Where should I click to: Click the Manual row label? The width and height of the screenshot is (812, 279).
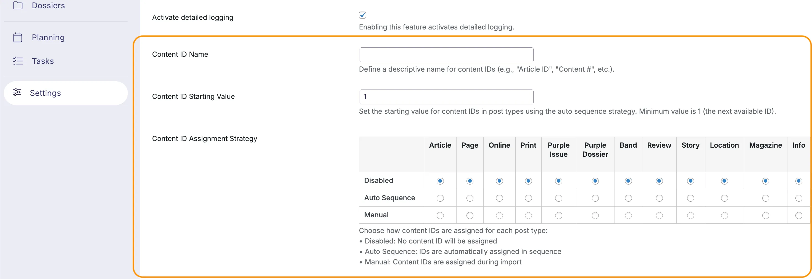click(x=376, y=215)
